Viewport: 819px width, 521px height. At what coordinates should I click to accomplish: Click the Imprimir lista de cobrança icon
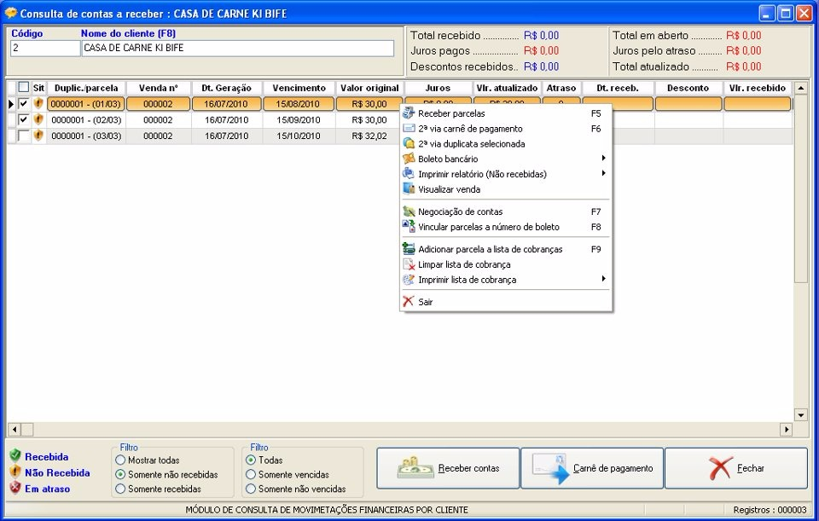tap(409, 280)
